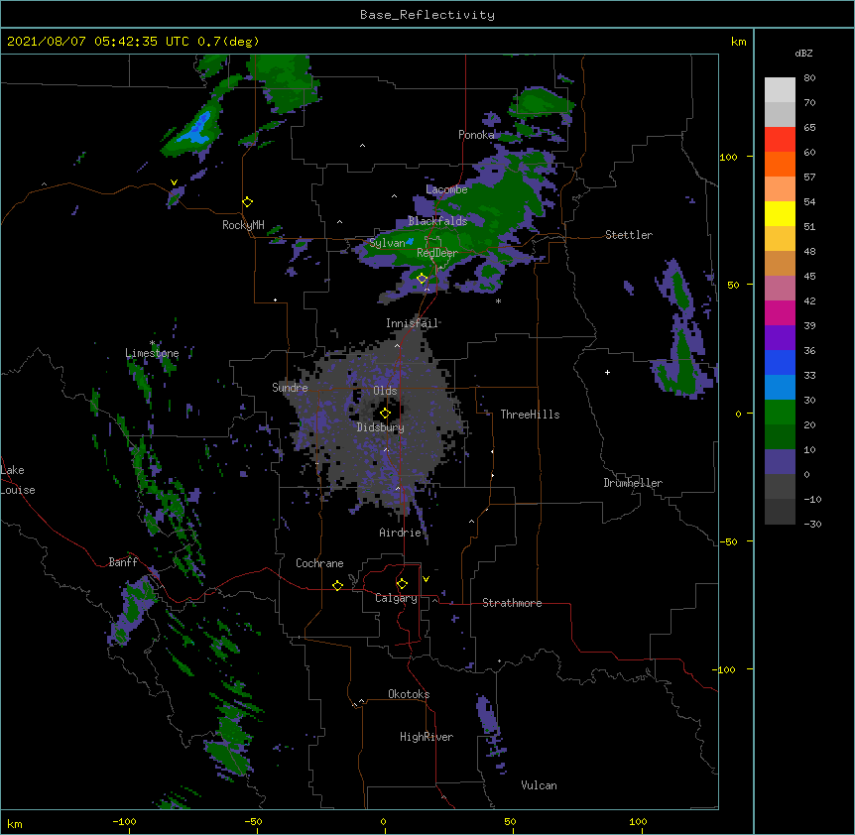This screenshot has height=835, width=855.
Task: Click the Didsbury town label
Action: pos(381,427)
